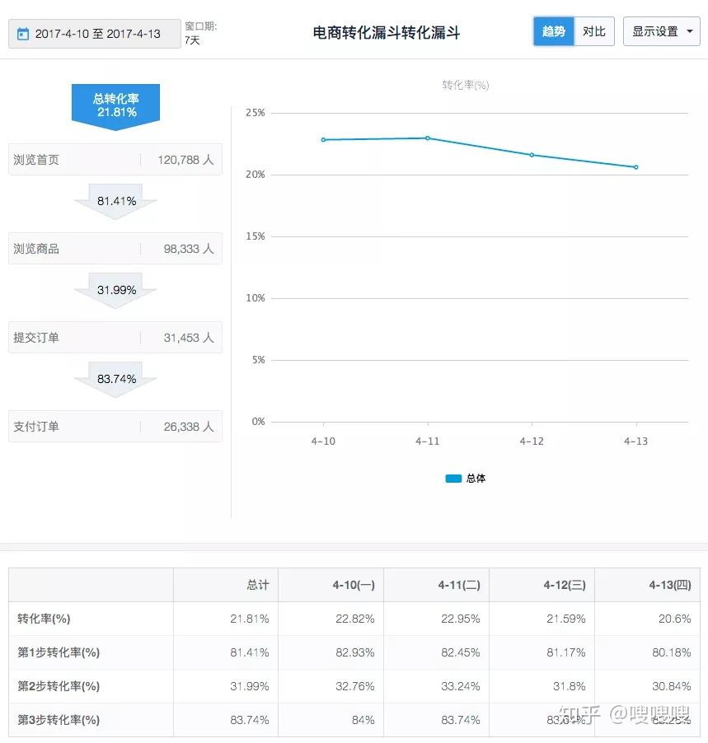Toggle the 总体 legend color swatch
The width and height of the screenshot is (708, 743).
[x=453, y=479]
